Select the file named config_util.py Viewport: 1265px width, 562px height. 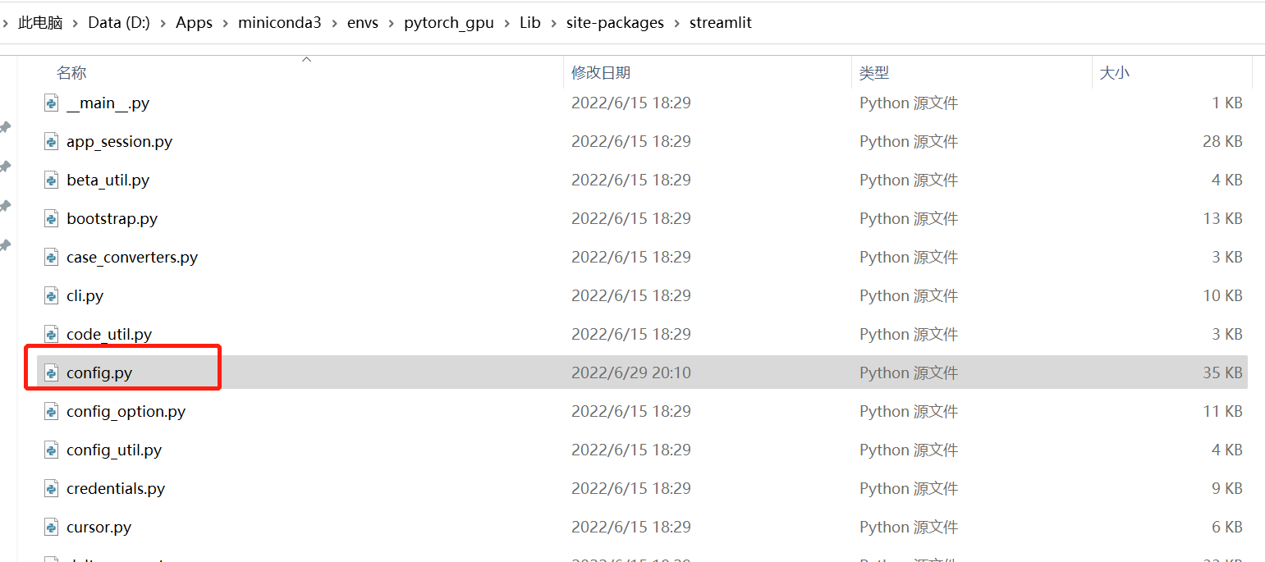[x=114, y=450]
